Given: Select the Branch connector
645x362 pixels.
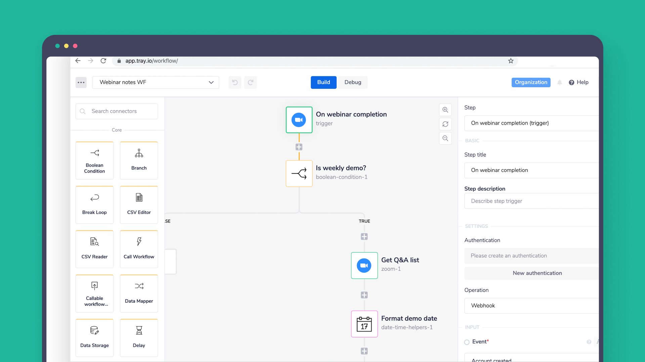Looking at the screenshot, I should pyautogui.click(x=139, y=160).
